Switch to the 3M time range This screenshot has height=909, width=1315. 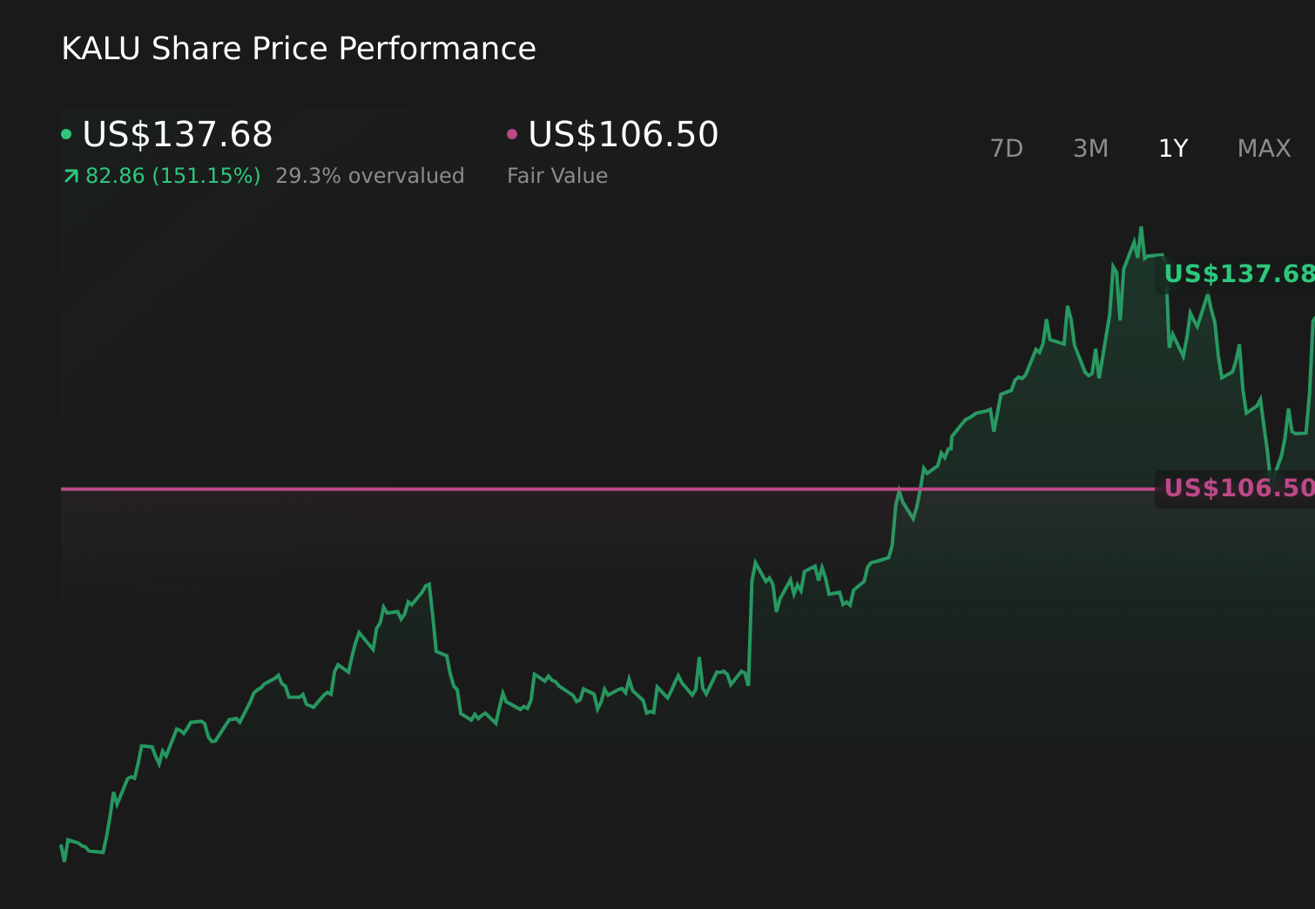(x=1089, y=148)
